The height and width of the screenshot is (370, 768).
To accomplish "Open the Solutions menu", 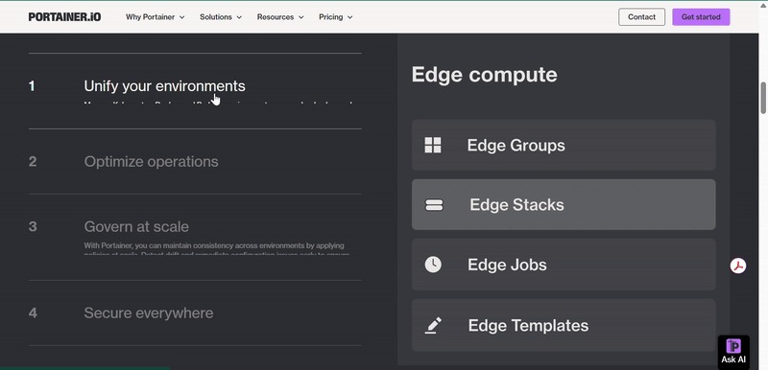I will 221,17.
